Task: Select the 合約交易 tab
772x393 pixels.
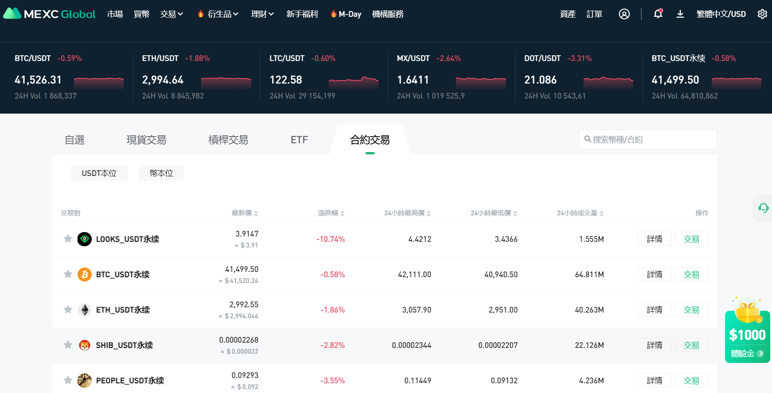Action: (370, 140)
